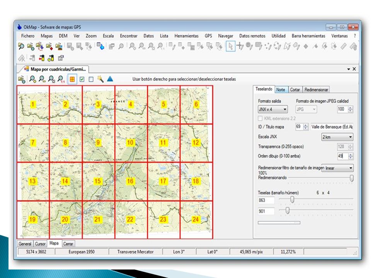Open the Navegar menu

point(225,36)
